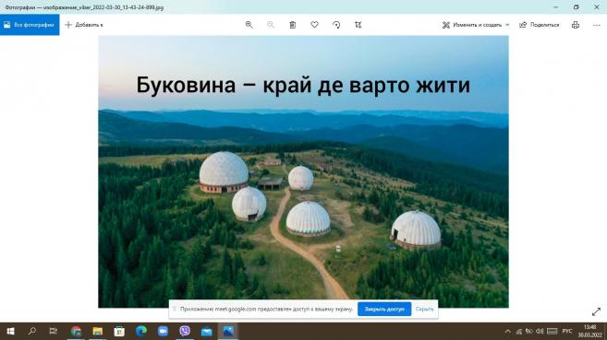Screen dimensions: 607x340
Task: Enter fullscreen with the diagonal arrows icon
Action: [x=596, y=311]
